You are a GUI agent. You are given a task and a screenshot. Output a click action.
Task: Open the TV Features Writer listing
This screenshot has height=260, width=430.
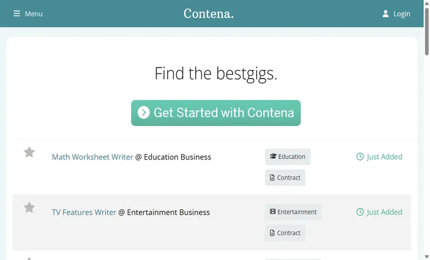(x=84, y=212)
